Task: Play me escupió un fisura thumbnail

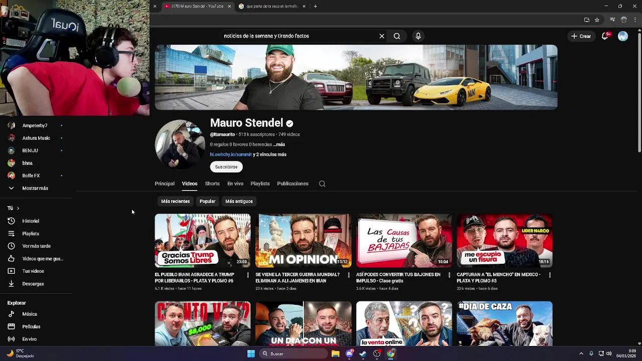Action: [505, 241]
